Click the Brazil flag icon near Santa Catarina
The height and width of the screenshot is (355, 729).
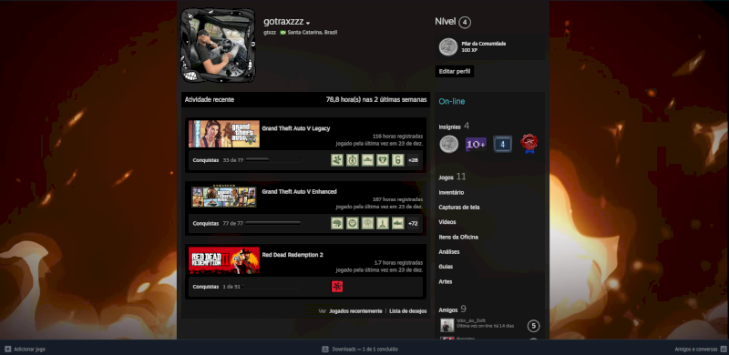click(282, 33)
